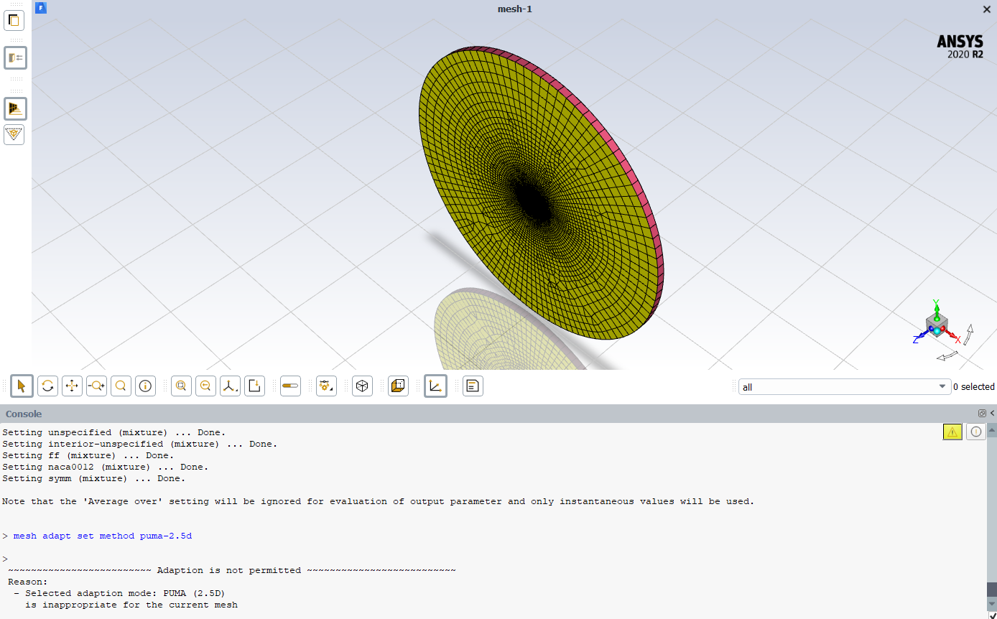Expand the render options gear dropdown

coord(326,386)
